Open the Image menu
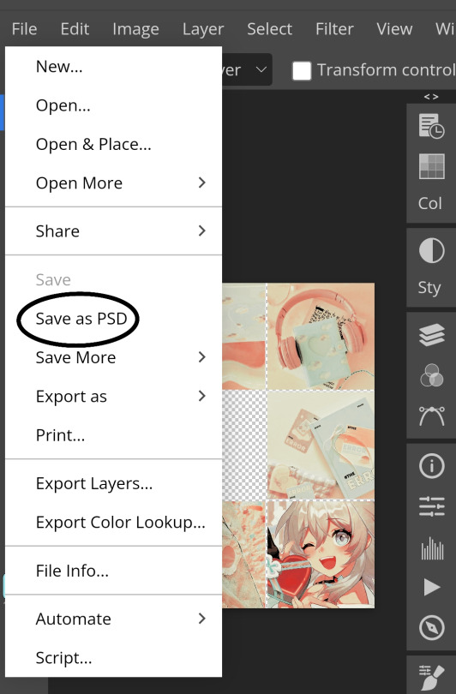456x694 pixels. pos(135,29)
